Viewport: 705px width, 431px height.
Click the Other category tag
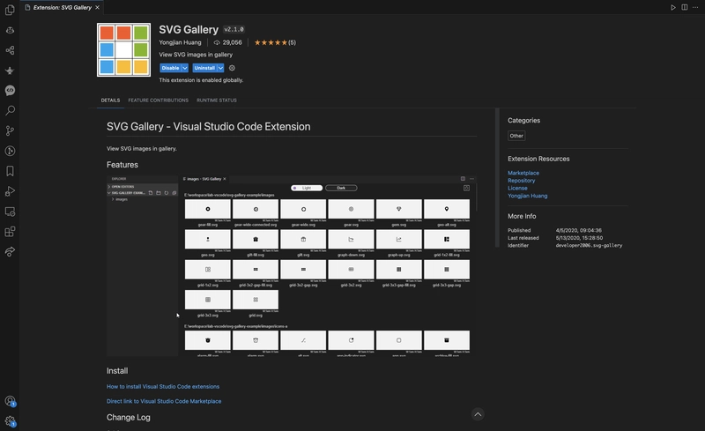pyautogui.click(x=516, y=136)
